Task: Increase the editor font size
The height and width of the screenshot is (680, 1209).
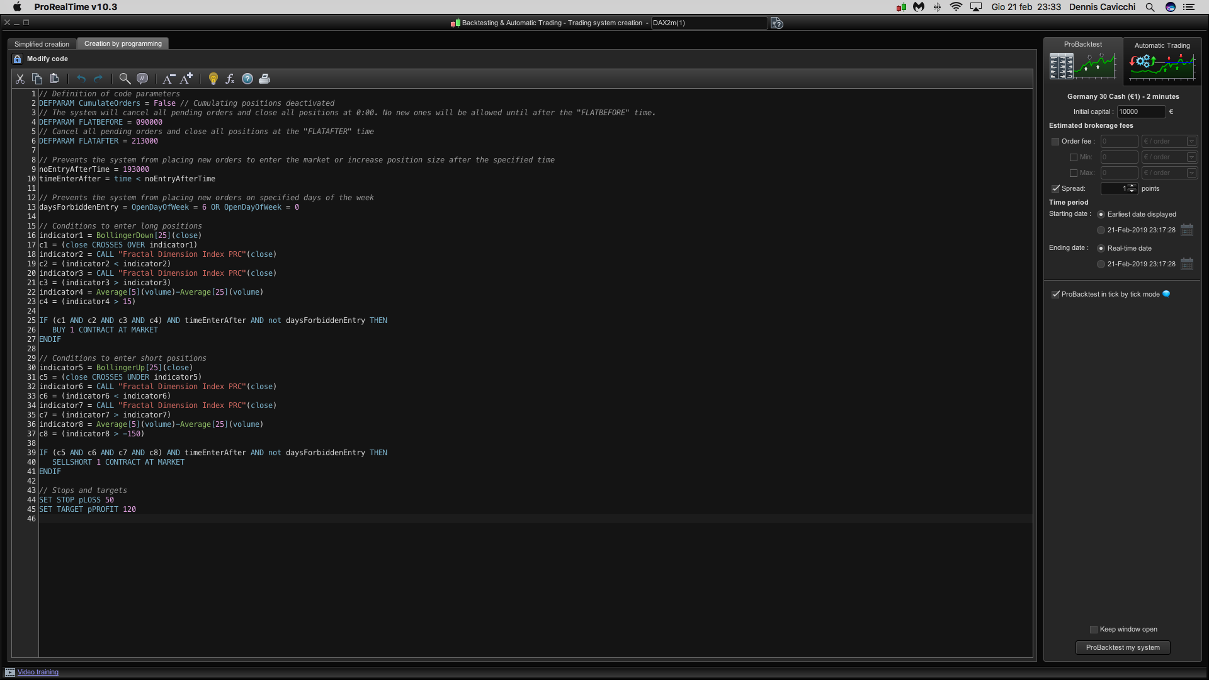Action: (186, 79)
